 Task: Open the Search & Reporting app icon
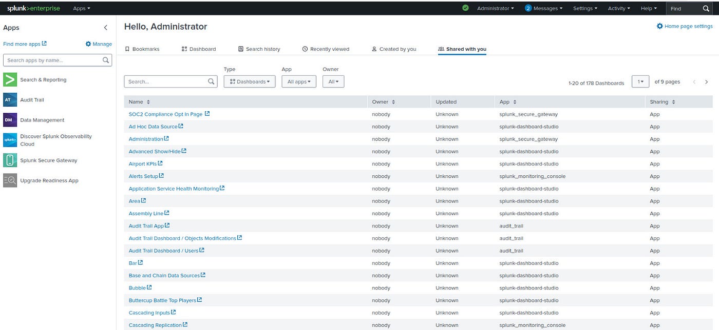(x=10, y=79)
